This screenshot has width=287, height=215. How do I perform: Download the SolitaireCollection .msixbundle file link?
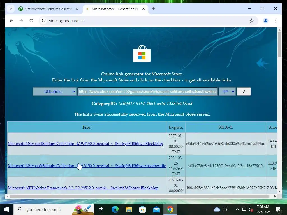tap(87, 166)
